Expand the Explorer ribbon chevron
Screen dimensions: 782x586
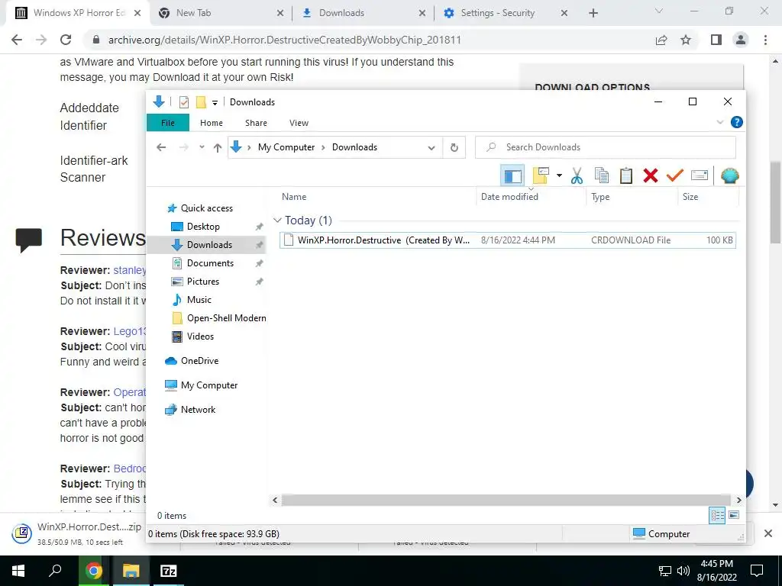(719, 122)
